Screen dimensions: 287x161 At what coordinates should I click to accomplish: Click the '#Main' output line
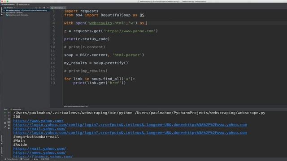pos(19,141)
